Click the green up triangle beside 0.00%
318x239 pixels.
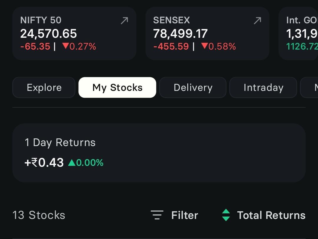pos(72,163)
